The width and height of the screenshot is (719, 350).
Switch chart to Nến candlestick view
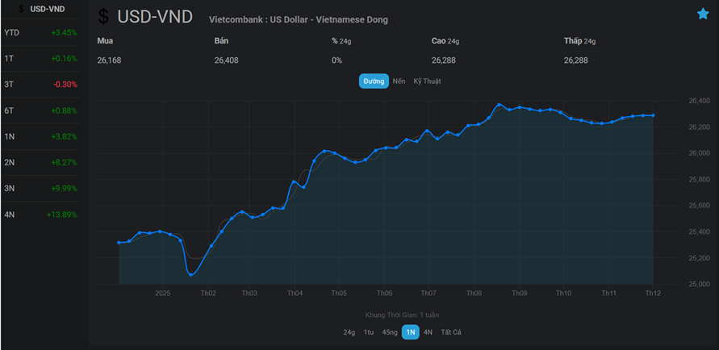click(399, 81)
